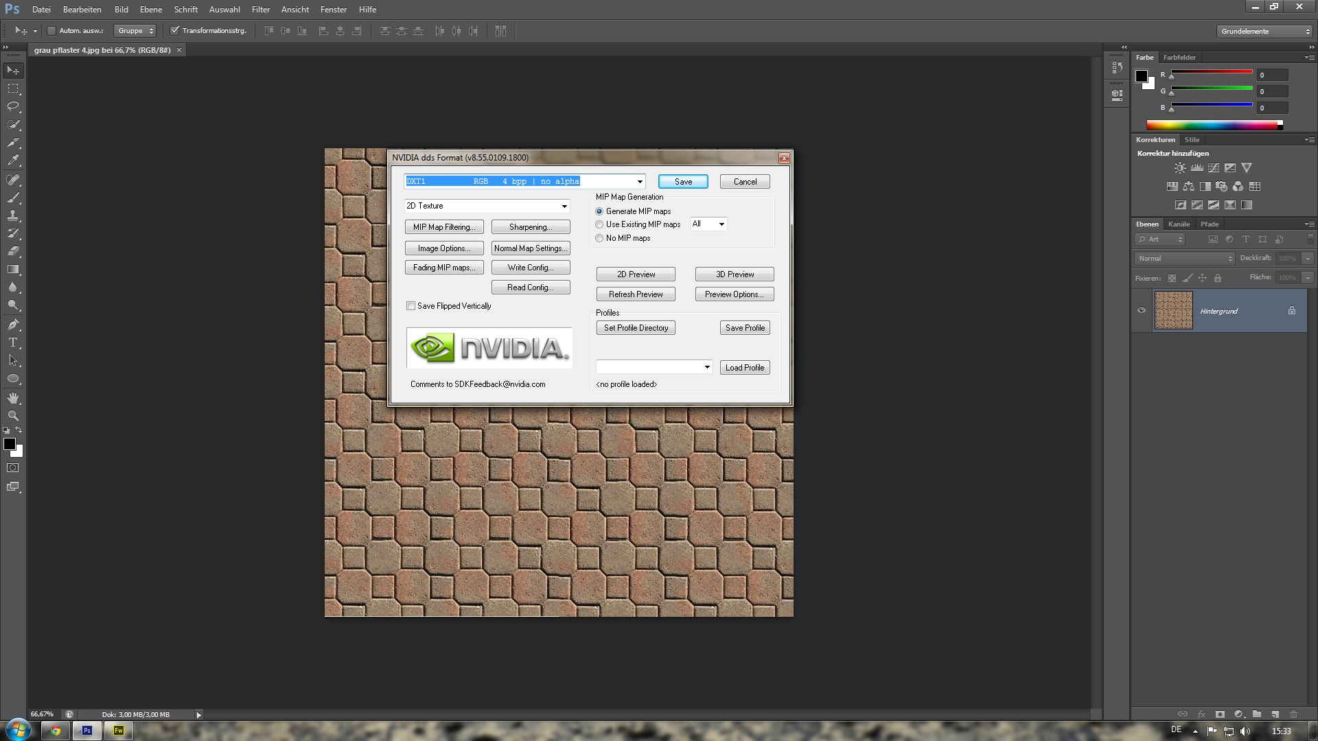Switch to the Kanäle tab
This screenshot has width=1318, height=741.
[x=1179, y=224]
